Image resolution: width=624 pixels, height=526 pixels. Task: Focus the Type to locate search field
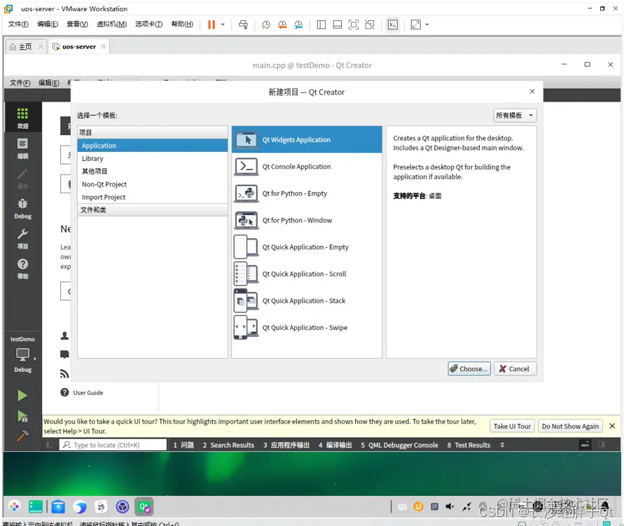click(x=113, y=445)
